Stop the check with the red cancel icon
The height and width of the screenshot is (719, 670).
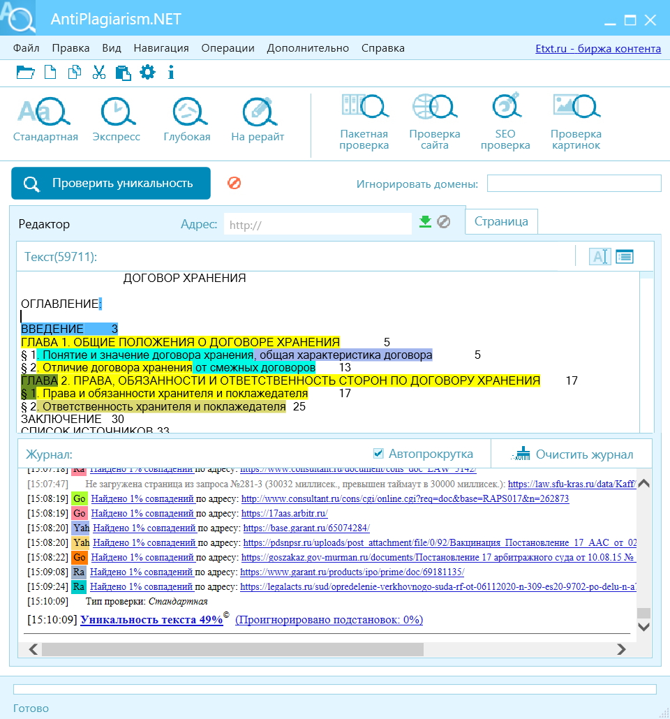234,183
